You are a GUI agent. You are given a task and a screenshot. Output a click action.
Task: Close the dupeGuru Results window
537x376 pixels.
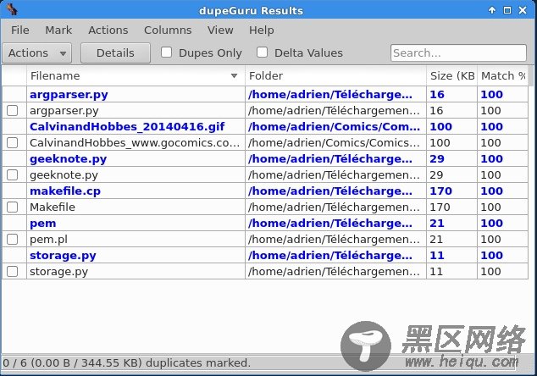[x=523, y=10]
